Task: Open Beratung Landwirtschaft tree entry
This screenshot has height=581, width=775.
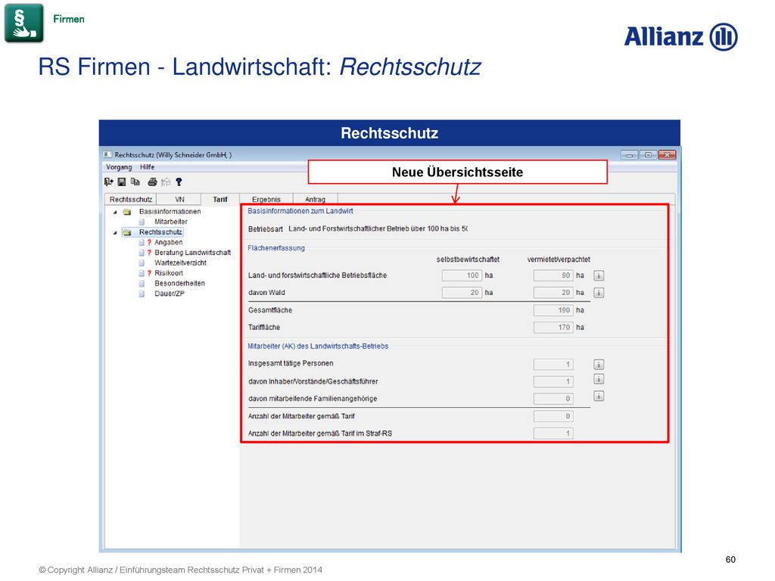Action: [193, 253]
